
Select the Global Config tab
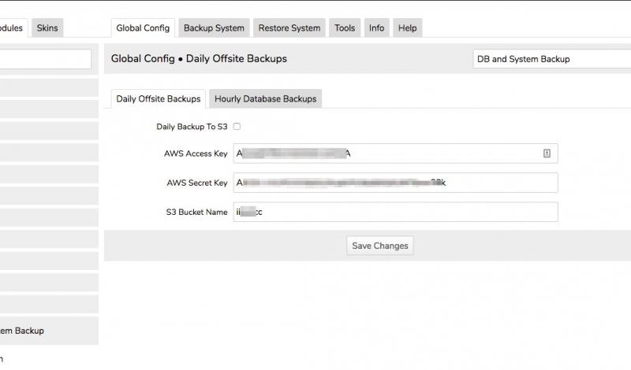[x=143, y=28]
